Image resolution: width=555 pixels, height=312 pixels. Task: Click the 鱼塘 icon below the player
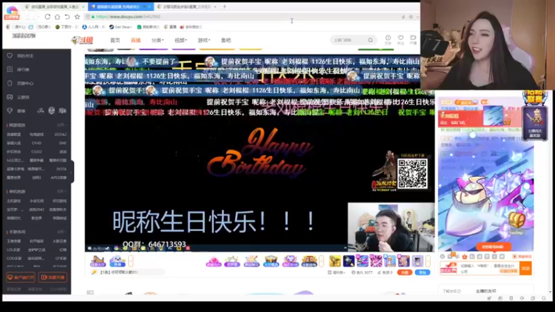(x=117, y=261)
